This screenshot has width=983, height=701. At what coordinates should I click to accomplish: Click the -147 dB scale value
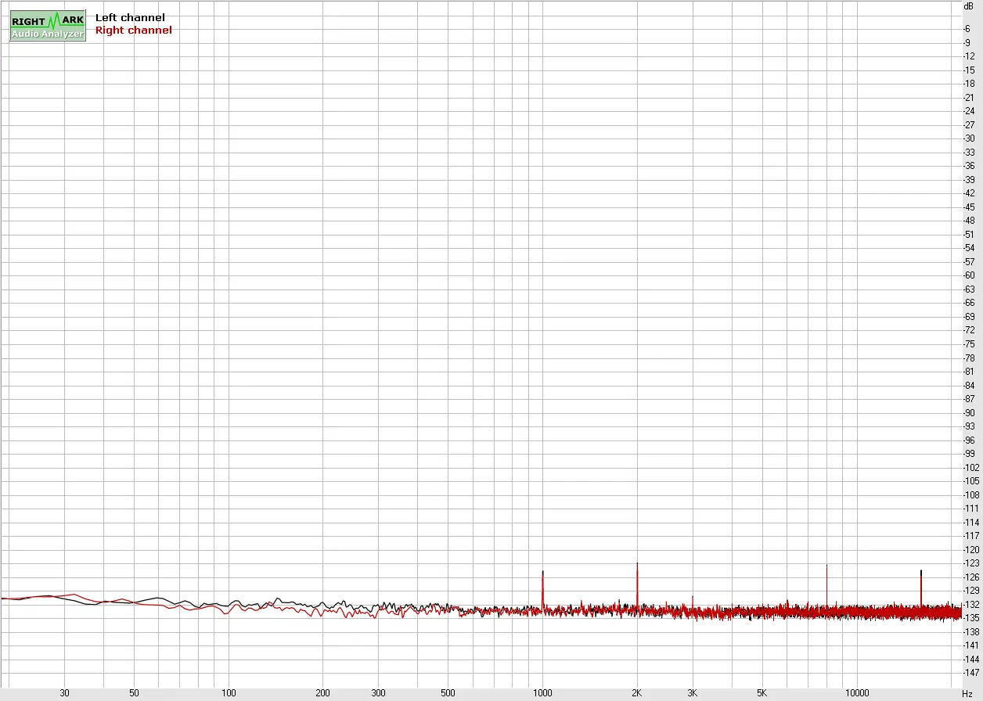970,673
